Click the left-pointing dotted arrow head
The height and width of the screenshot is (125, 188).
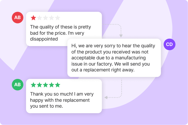click(106, 97)
